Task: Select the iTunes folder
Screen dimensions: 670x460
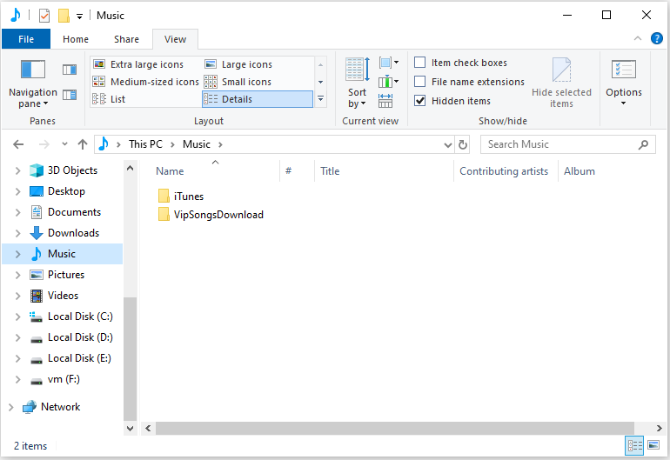Action: click(181, 196)
